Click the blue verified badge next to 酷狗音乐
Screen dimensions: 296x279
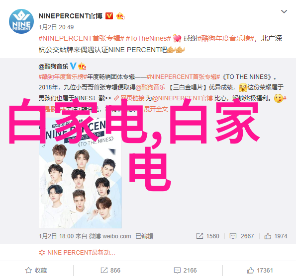[73, 66]
